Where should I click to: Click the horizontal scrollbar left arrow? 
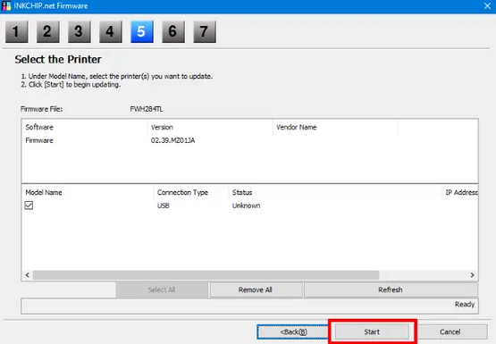[x=27, y=275]
